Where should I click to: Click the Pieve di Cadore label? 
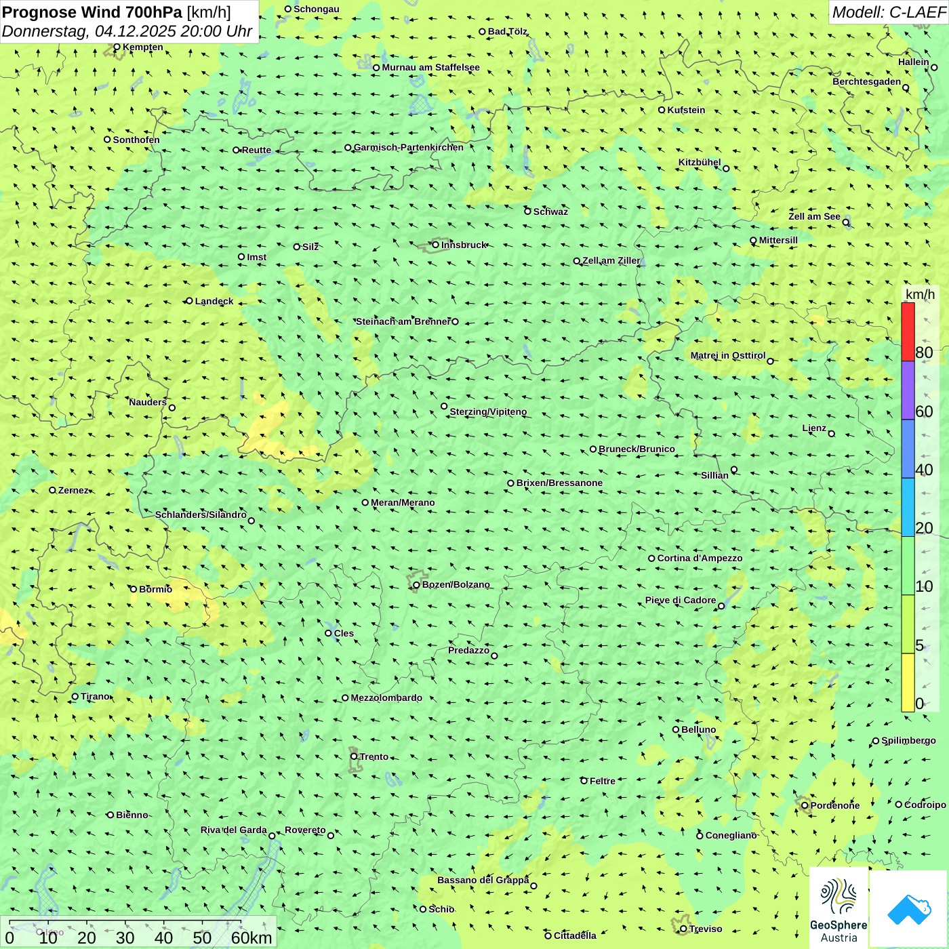pos(681,601)
